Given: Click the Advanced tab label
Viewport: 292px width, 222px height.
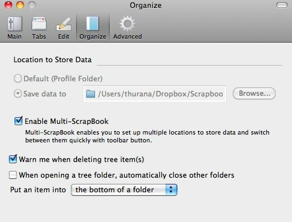Looking at the screenshot, I should tap(128, 36).
